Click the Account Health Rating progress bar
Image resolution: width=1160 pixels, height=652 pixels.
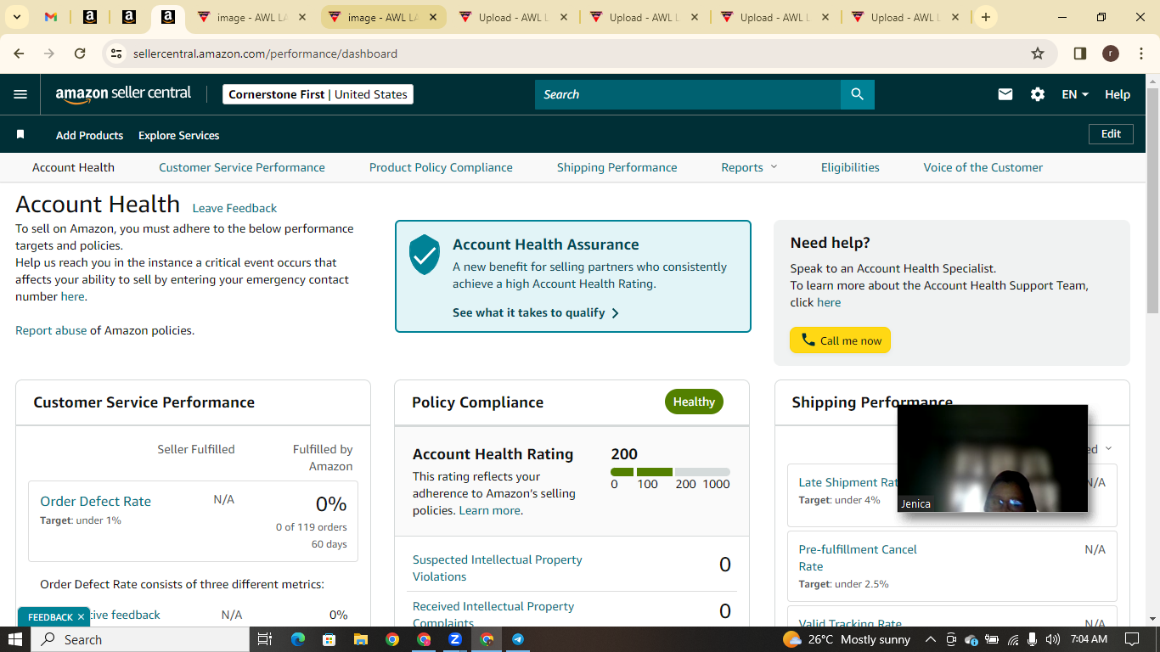pos(670,472)
